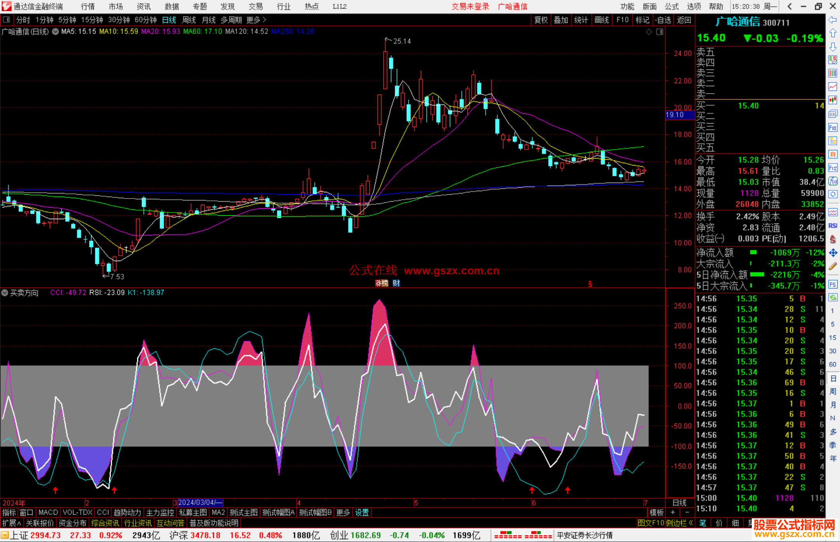The image size is (840, 542).
Task: Click the RSI indicator sidebar icon
Action: [x=833, y=226]
